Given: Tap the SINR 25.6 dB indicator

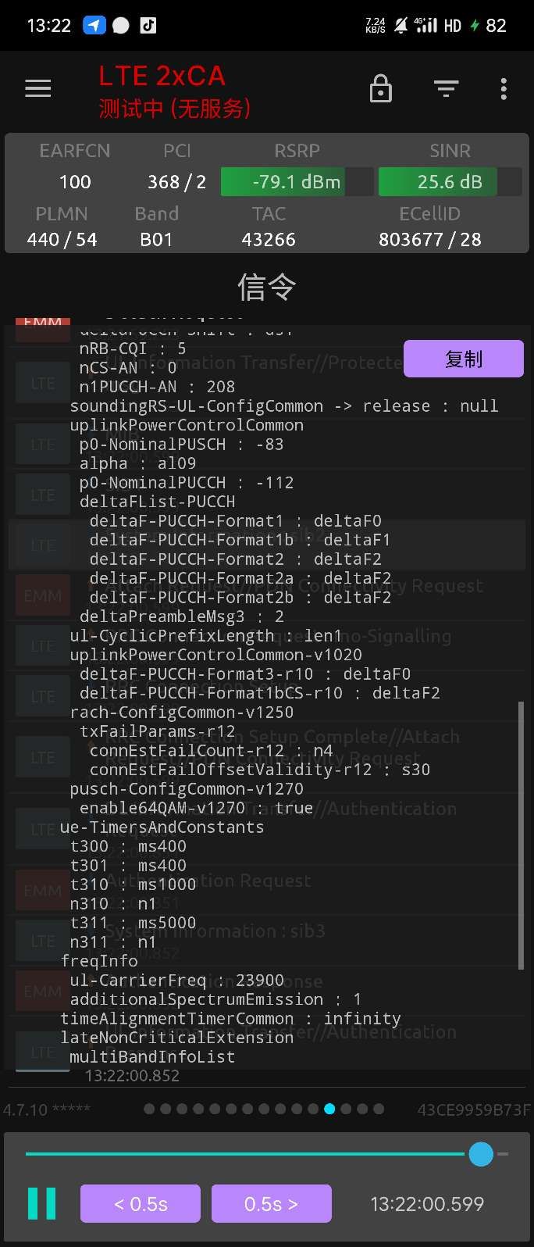Looking at the screenshot, I should [450, 182].
